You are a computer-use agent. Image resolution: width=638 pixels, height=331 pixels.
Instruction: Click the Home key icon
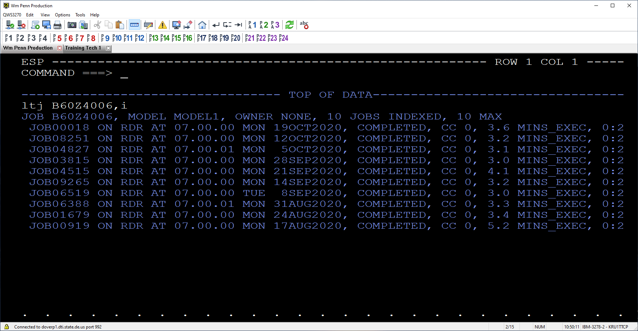202,25
